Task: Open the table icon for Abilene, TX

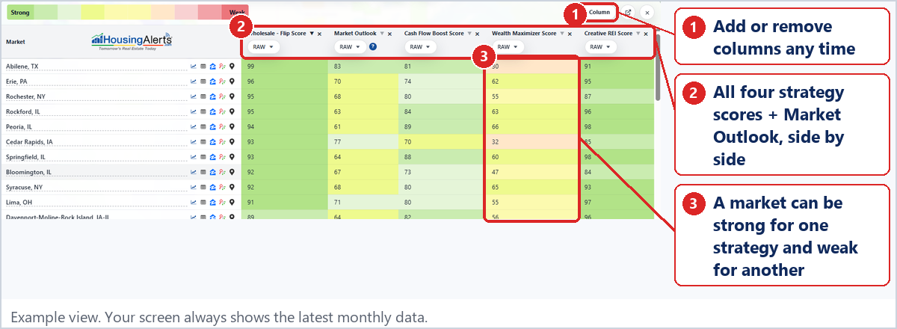Action: tap(203, 67)
